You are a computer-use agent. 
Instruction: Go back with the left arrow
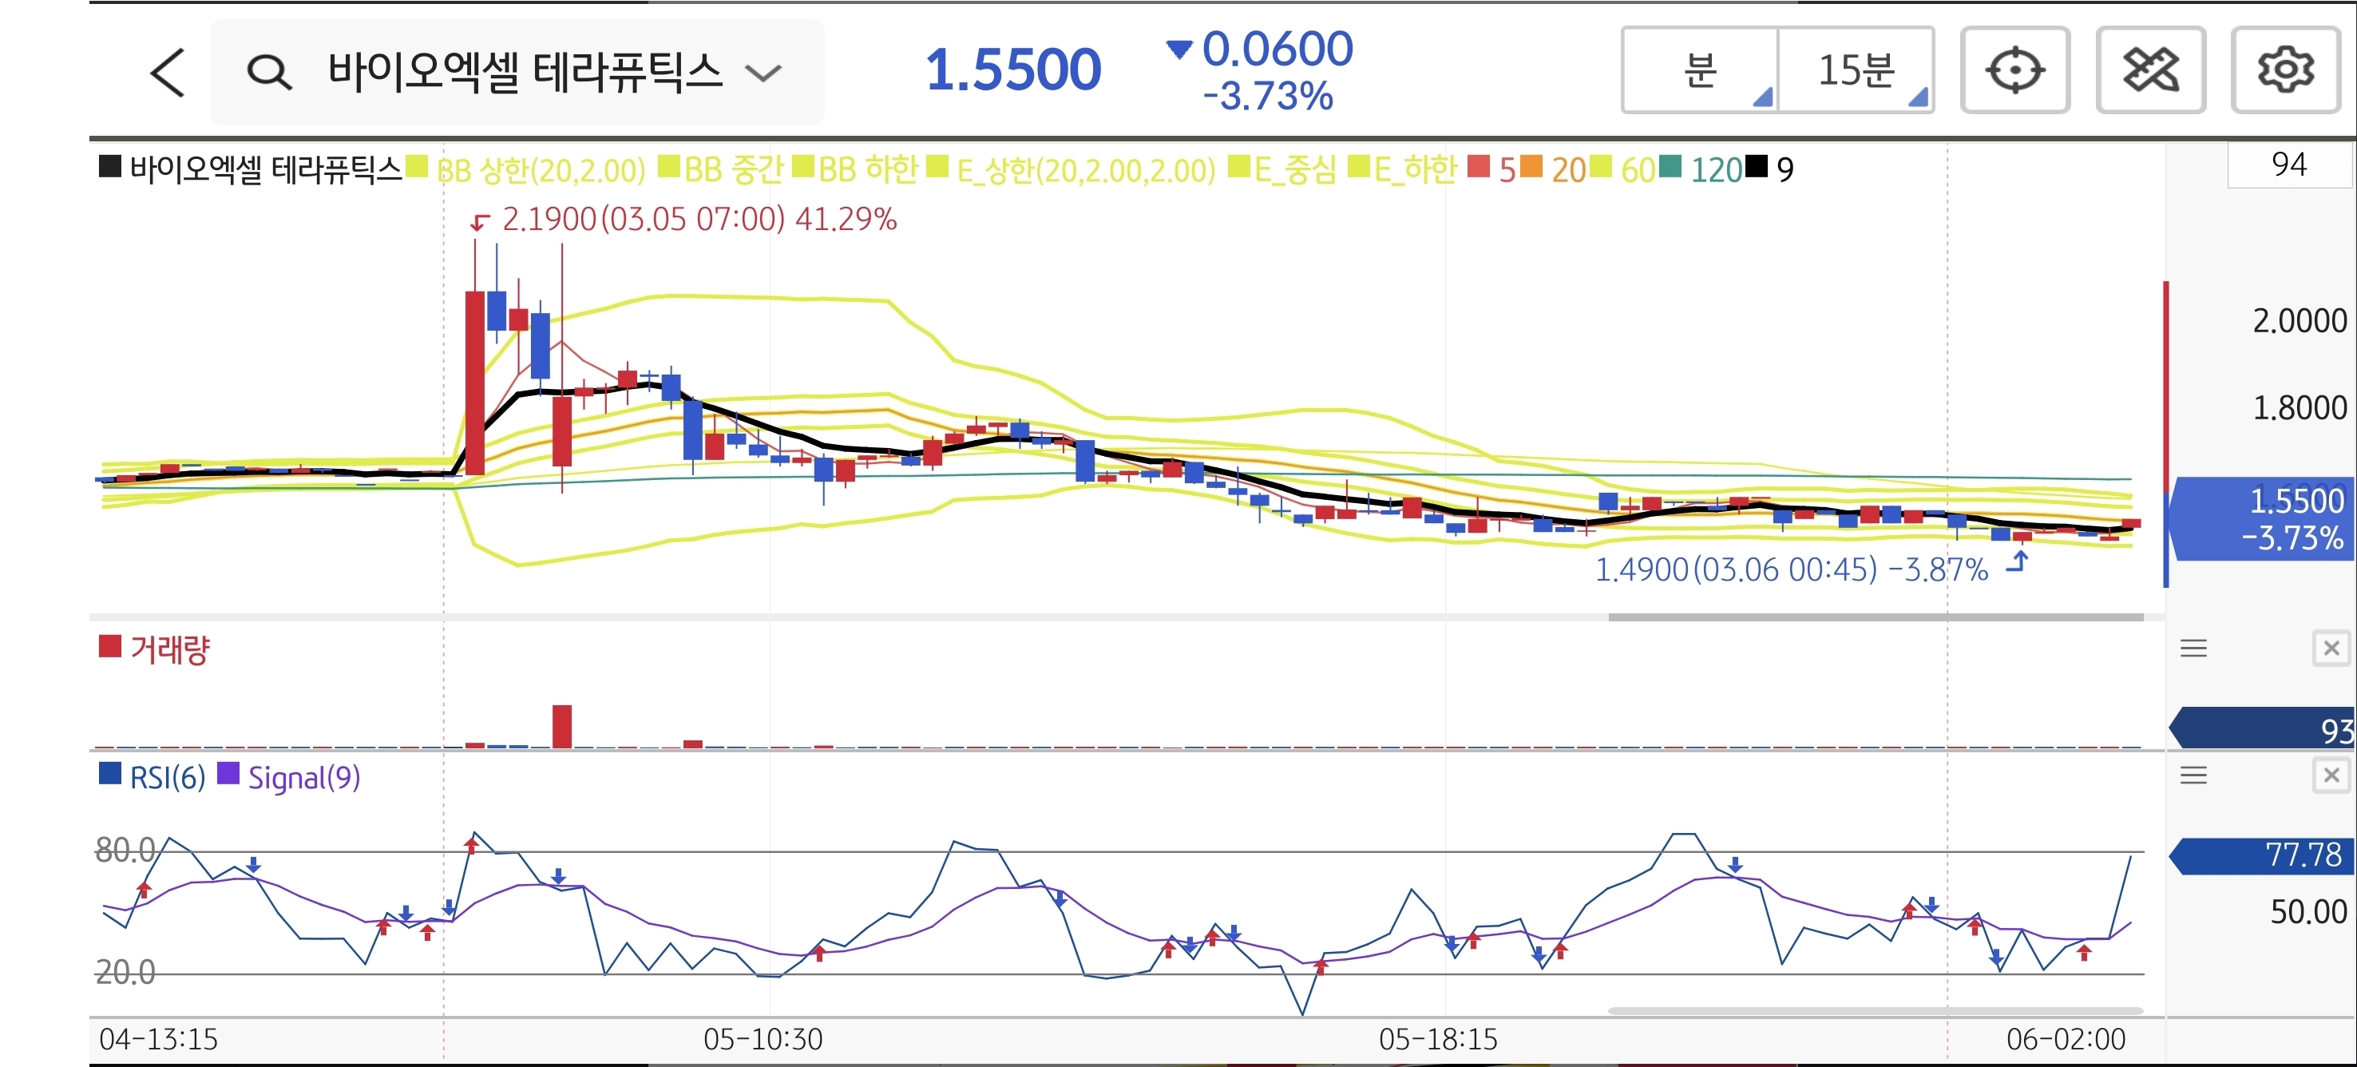(168, 73)
